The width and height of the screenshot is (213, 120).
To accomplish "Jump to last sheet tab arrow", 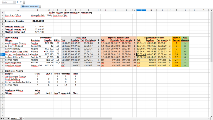I will pyautogui.click(x=9, y=119).
